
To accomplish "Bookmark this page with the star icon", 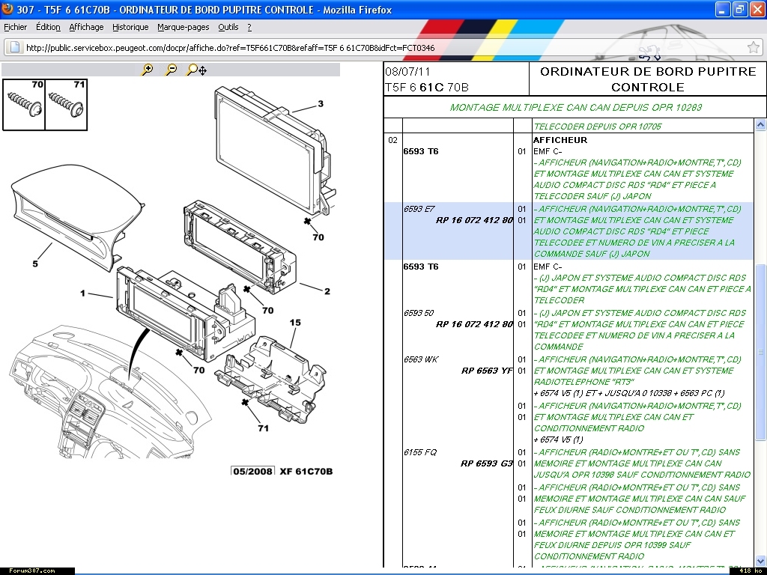I will click(754, 47).
